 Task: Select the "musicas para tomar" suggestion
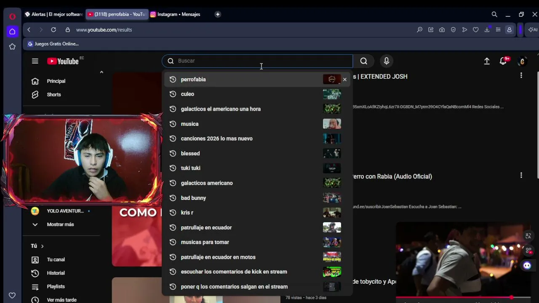tap(257, 242)
